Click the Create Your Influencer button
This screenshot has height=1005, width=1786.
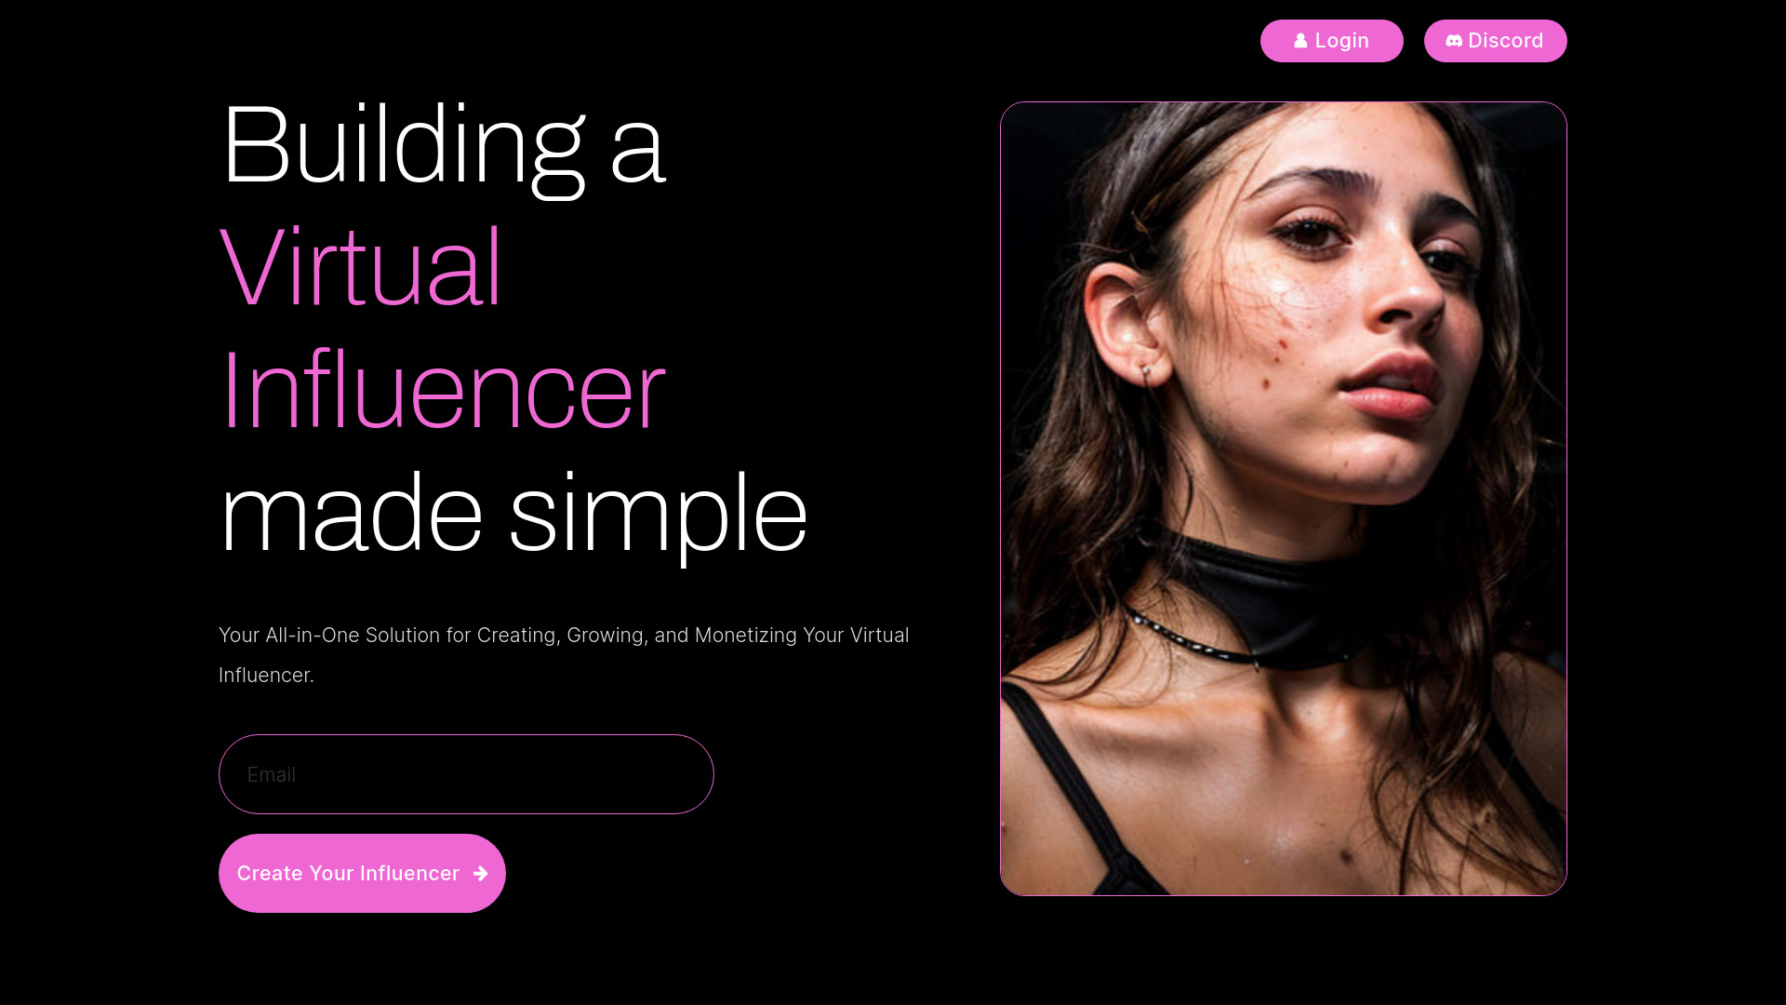click(x=362, y=873)
